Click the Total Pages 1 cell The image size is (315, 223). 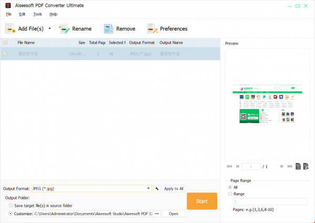(98, 54)
